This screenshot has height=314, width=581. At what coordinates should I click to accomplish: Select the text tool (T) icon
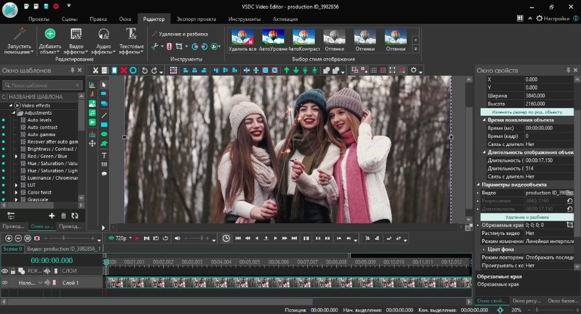coord(104,155)
